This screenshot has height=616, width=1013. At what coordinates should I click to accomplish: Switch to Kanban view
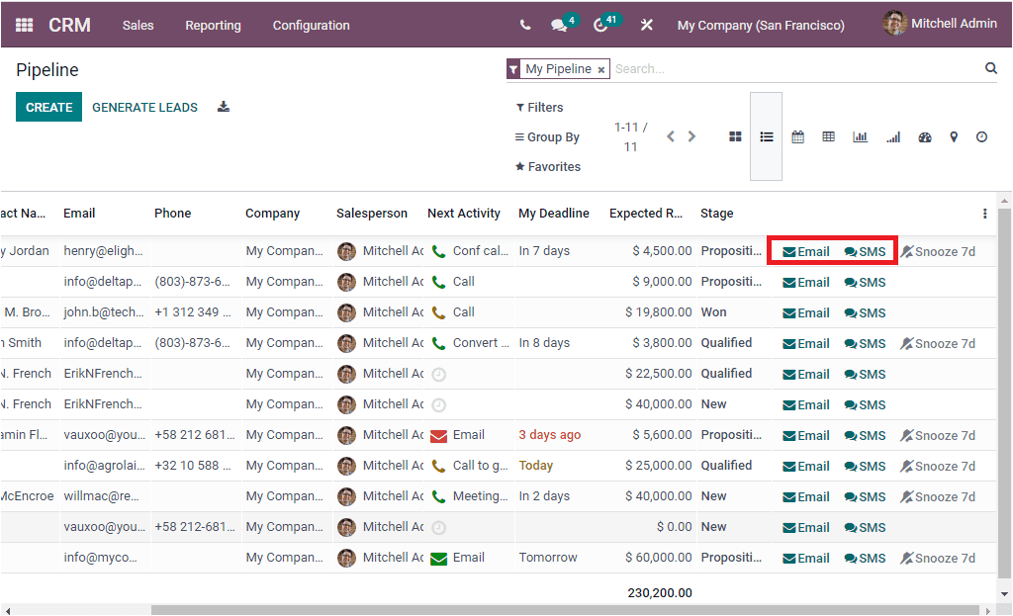pyautogui.click(x=735, y=136)
